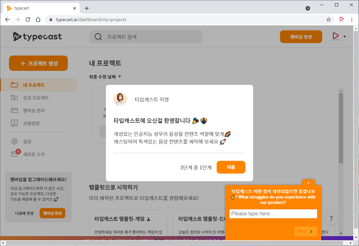The width and height of the screenshot is (359, 246).
Task: Click 멤버십 변경 in the upgrade box
Action: pyautogui.click(x=52, y=213)
